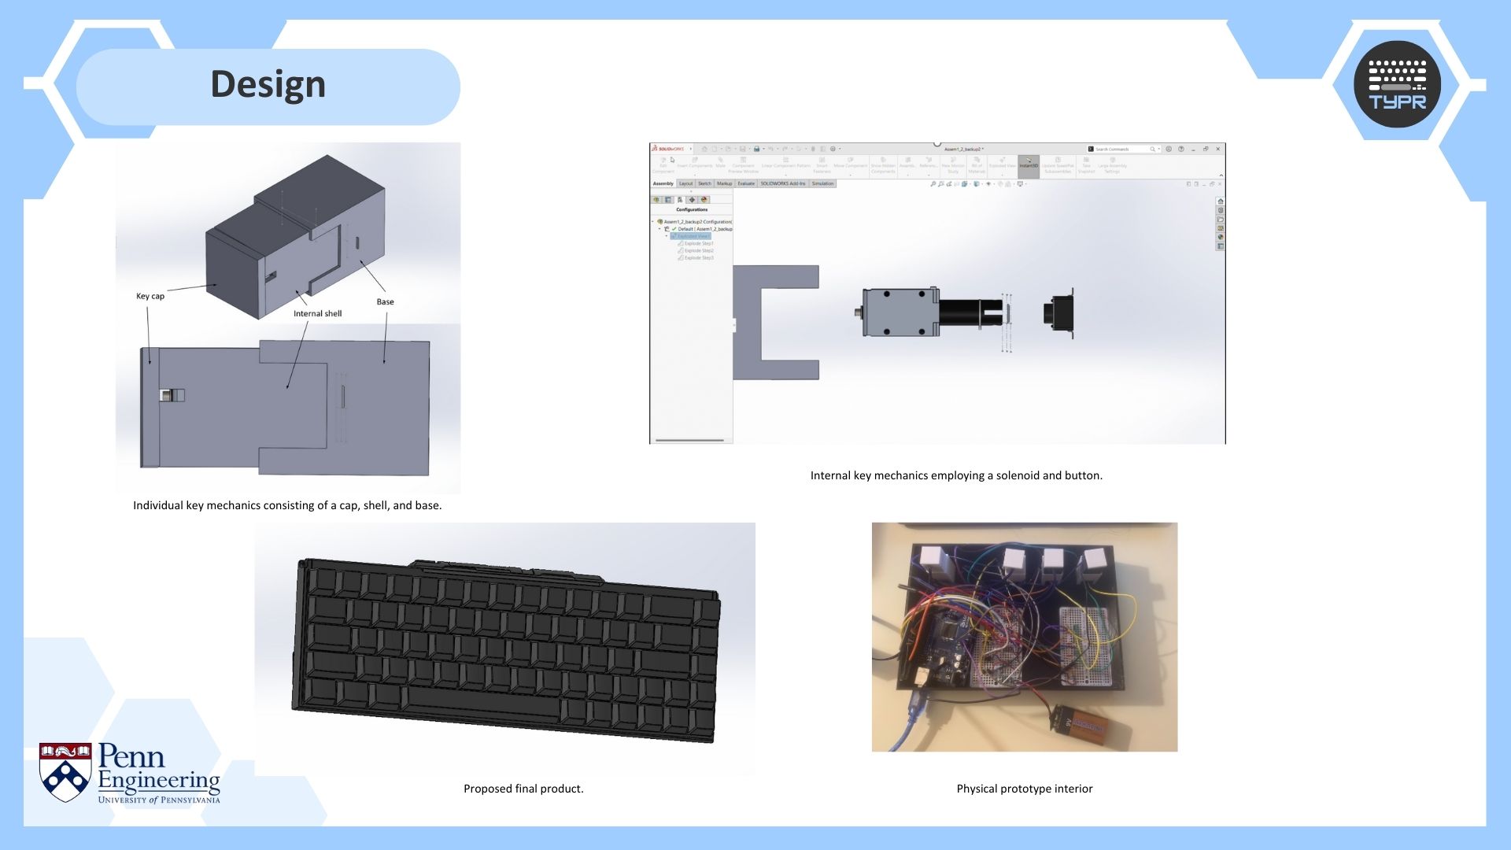Open the PropertyManager tab icon
This screenshot has height=850, width=1511.
(x=668, y=200)
